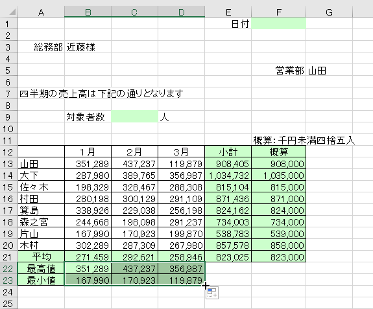Select row 12 header
This screenshot has width=373, height=309.
(8, 152)
